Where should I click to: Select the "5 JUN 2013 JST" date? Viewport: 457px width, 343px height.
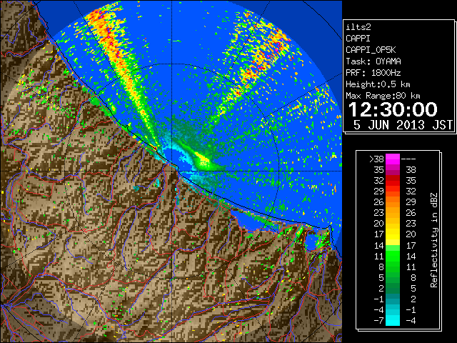pos(403,125)
